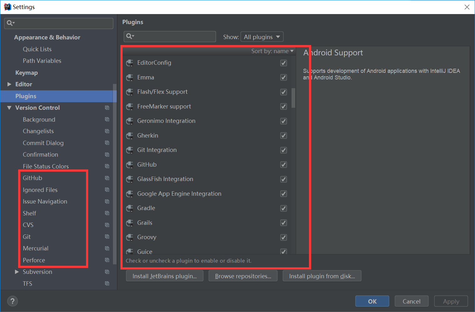Click the Emma plugin icon
This screenshot has height=312, width=475.
[129, 78]
